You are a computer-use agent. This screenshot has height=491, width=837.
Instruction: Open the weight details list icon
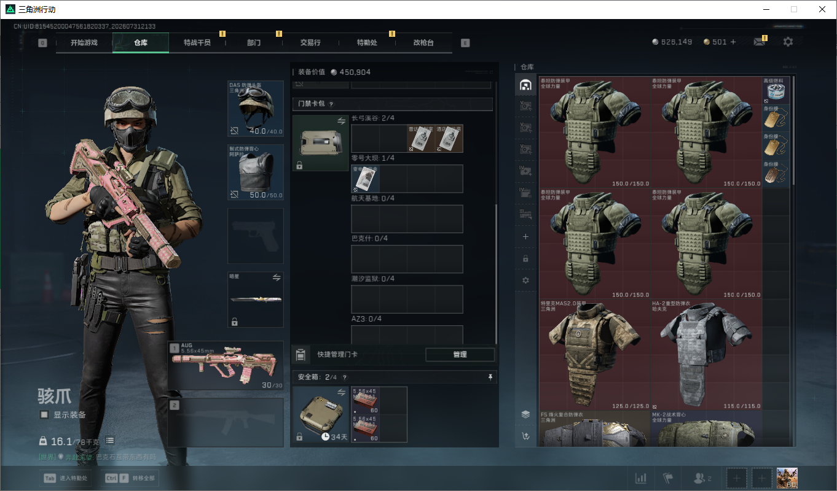coord(110,440)
